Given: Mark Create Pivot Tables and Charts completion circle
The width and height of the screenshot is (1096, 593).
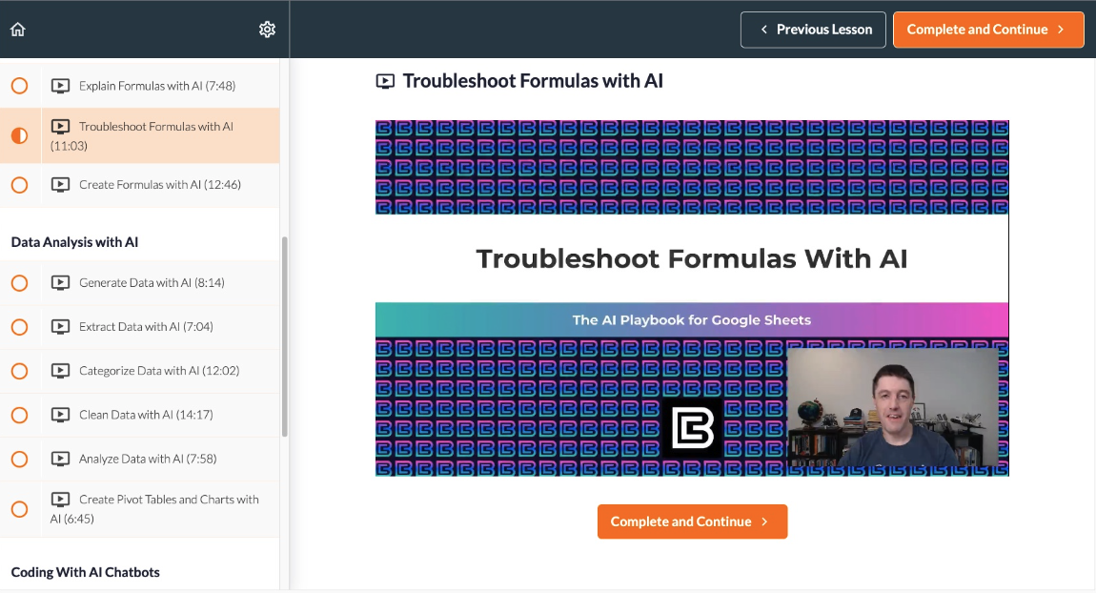Looking at the screenshot, I should [20, 509].
